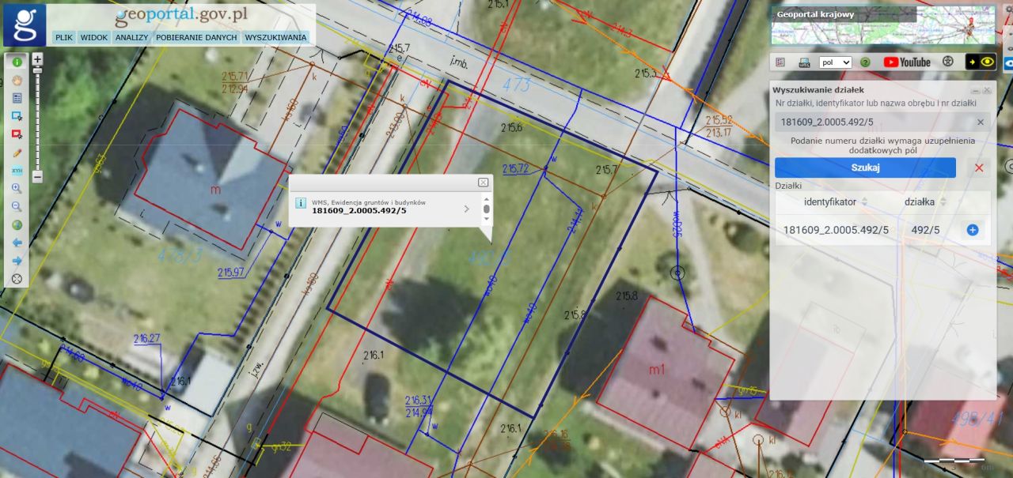Toggle the blue eye visibility button
This screenshot has width=1013, height=478.
(1009, 62)
